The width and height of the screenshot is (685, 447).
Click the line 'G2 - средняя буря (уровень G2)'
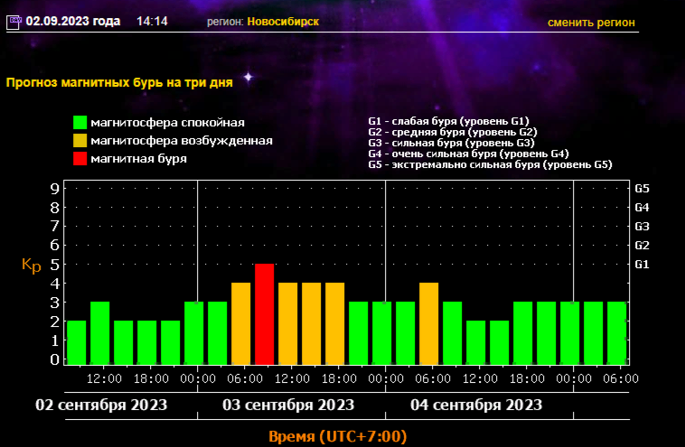click(453, 132)
